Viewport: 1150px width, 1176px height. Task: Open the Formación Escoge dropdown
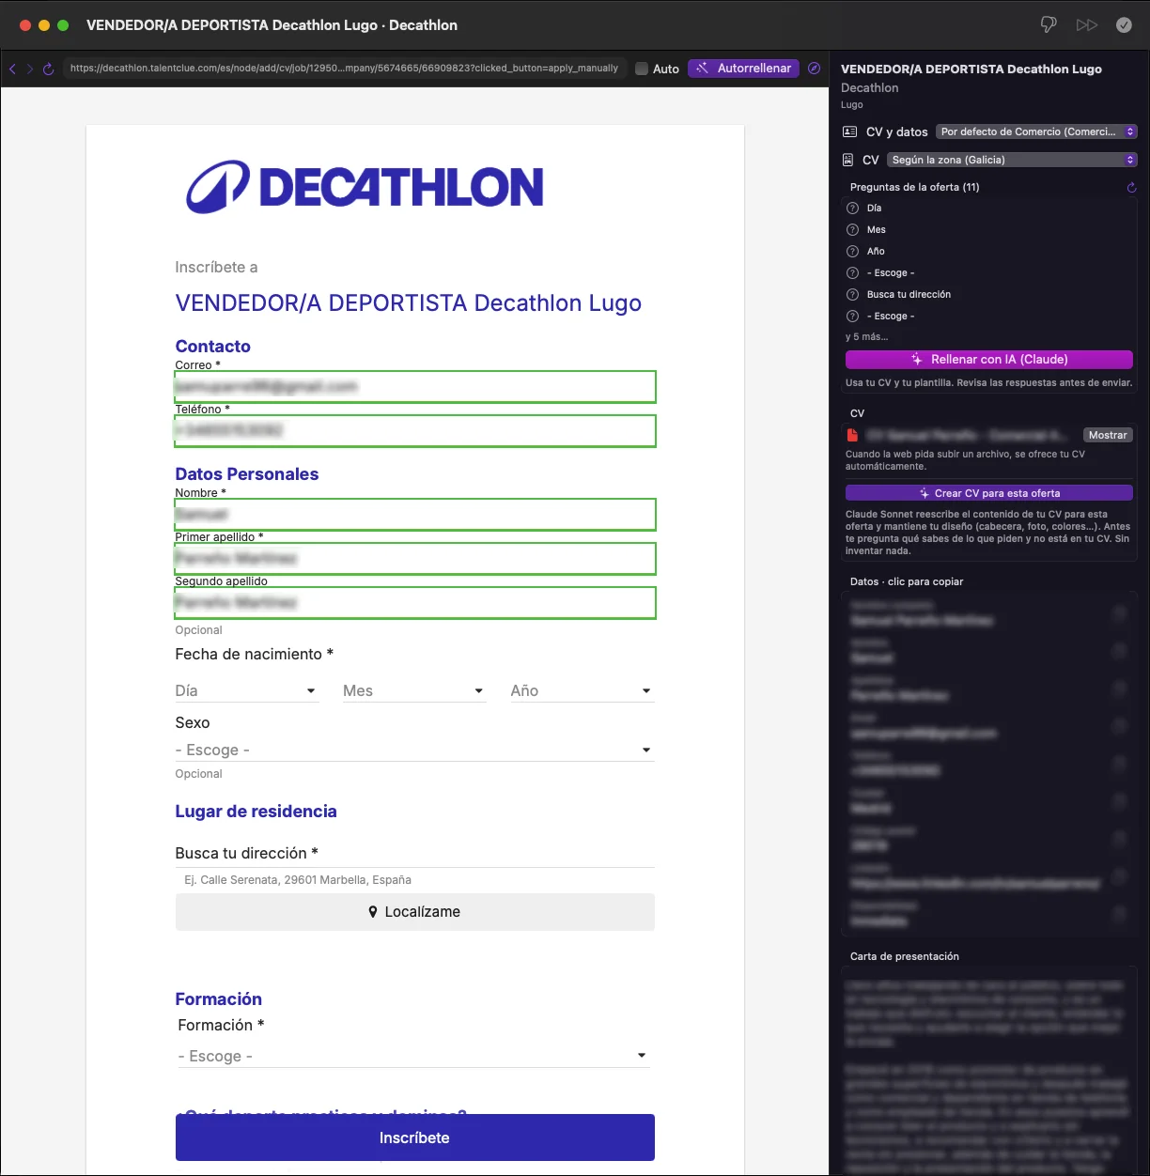coord(413,1057)
